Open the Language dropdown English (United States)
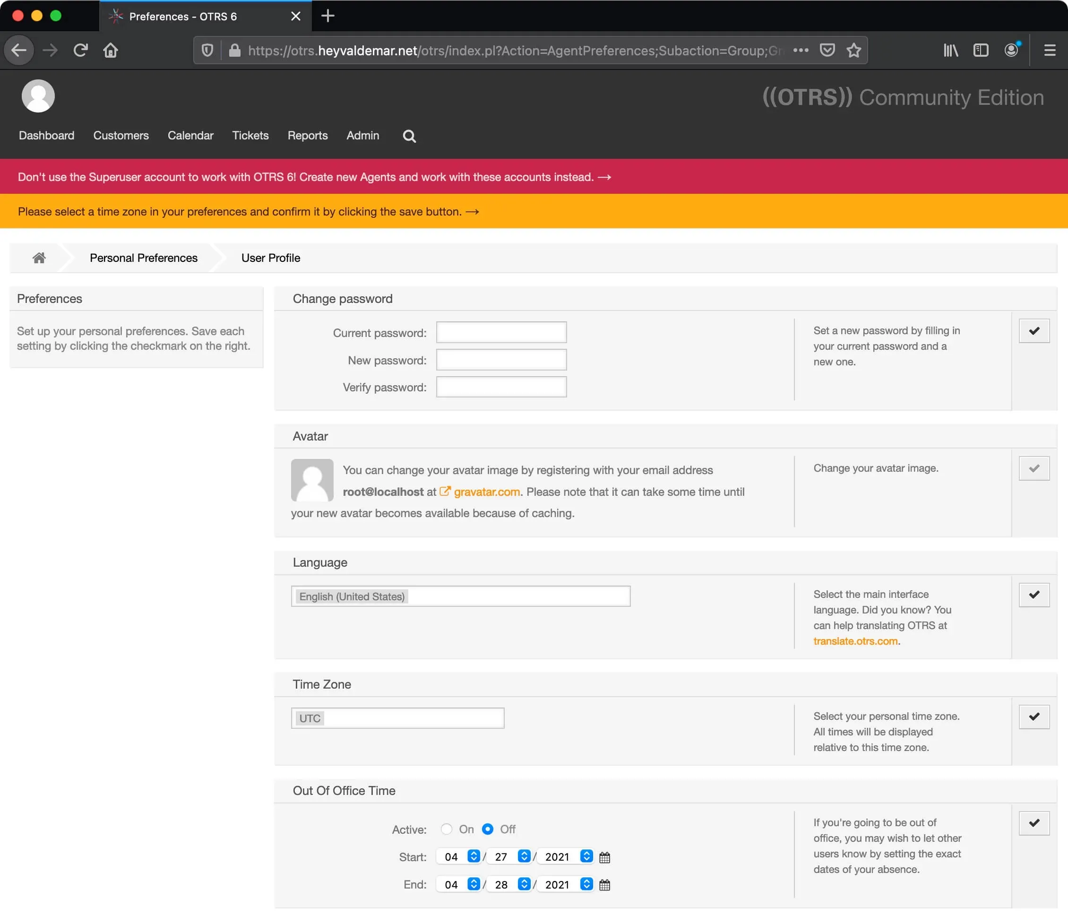The width and height of the screenshot is (1068, 915). coord(460,596)
